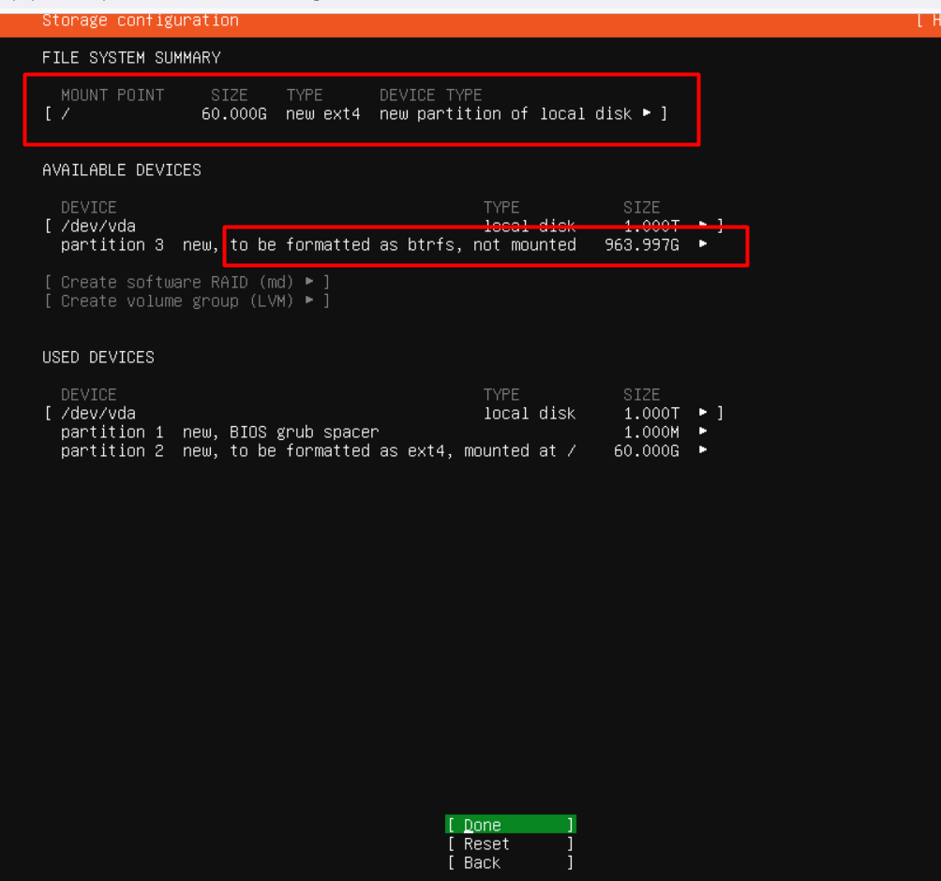The height and width of the screenshot is (881, 941).
Task: Select /dev/vda under Available Devices
Action: coord(98,226)
